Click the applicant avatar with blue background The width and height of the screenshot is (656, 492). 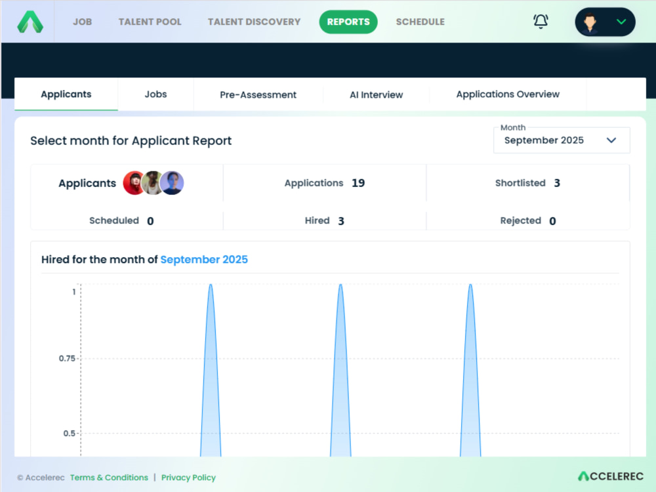pos(172,183)
